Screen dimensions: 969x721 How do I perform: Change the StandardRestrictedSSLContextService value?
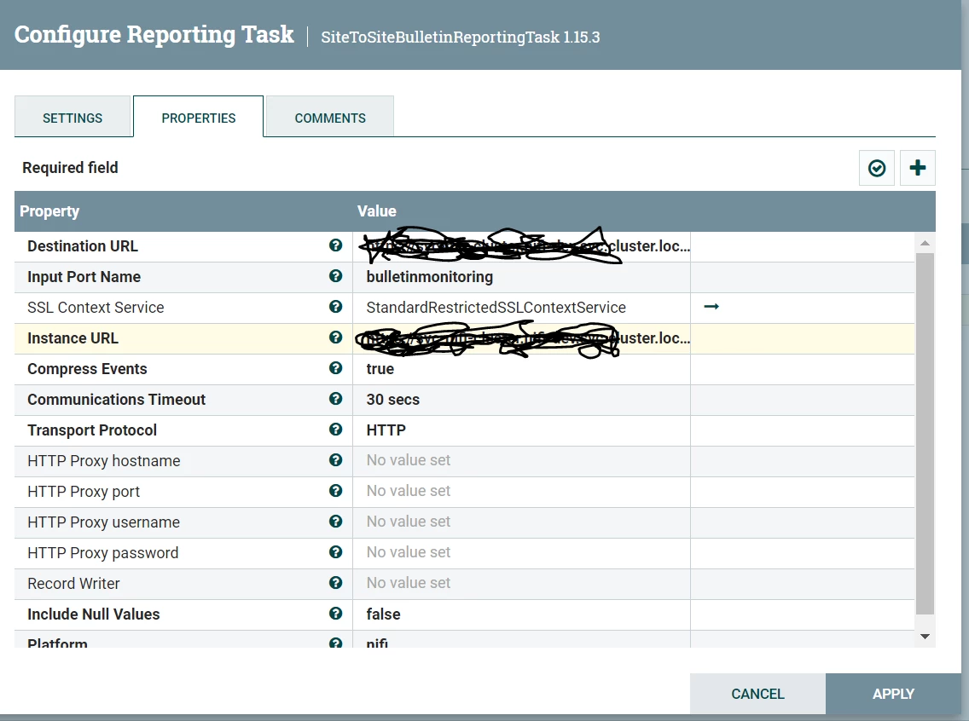(x=521, y=308)
